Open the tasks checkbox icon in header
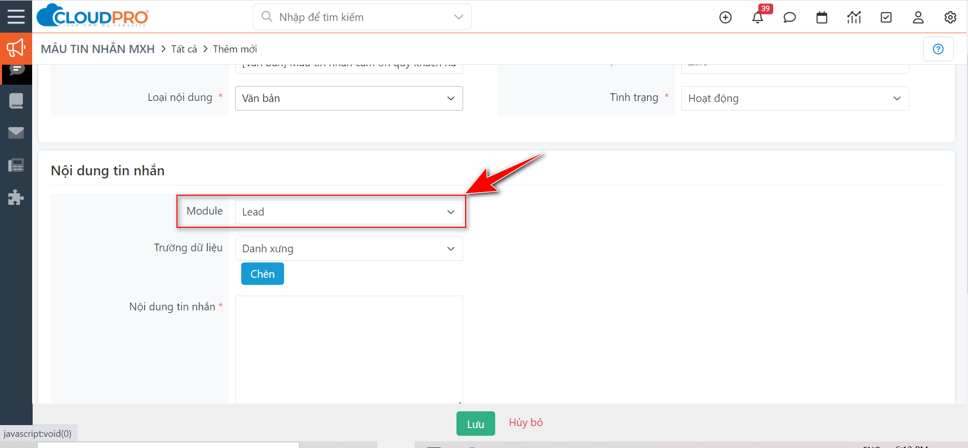The width and height of the screenshot is (968, 448). click(886, 17)
